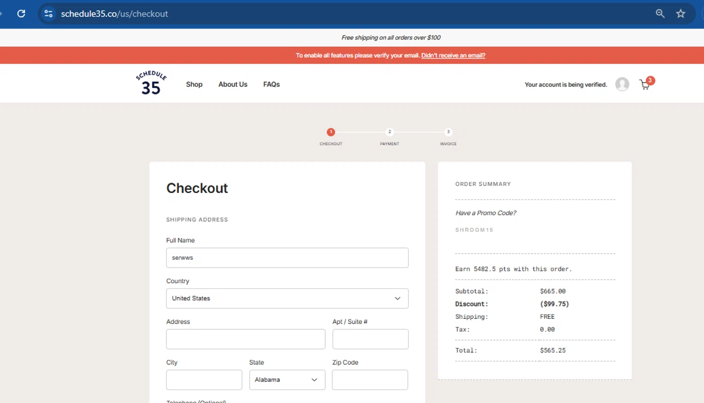Open the State dropdown showing Alabama
This screenshot has height=403, width=704.
click(287, 380)
